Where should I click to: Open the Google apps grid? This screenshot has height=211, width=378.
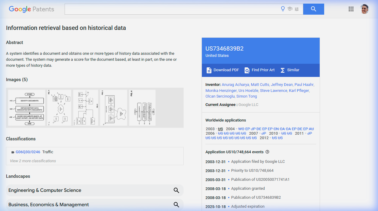coord(351,9)
